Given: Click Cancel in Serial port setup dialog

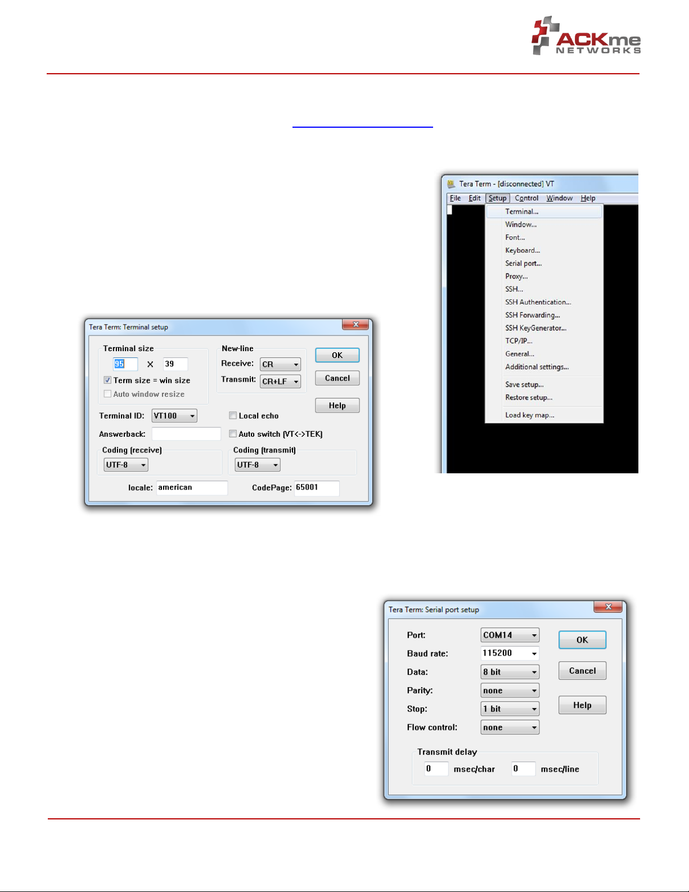Looking at the screenshot, I should coord(582,671).
